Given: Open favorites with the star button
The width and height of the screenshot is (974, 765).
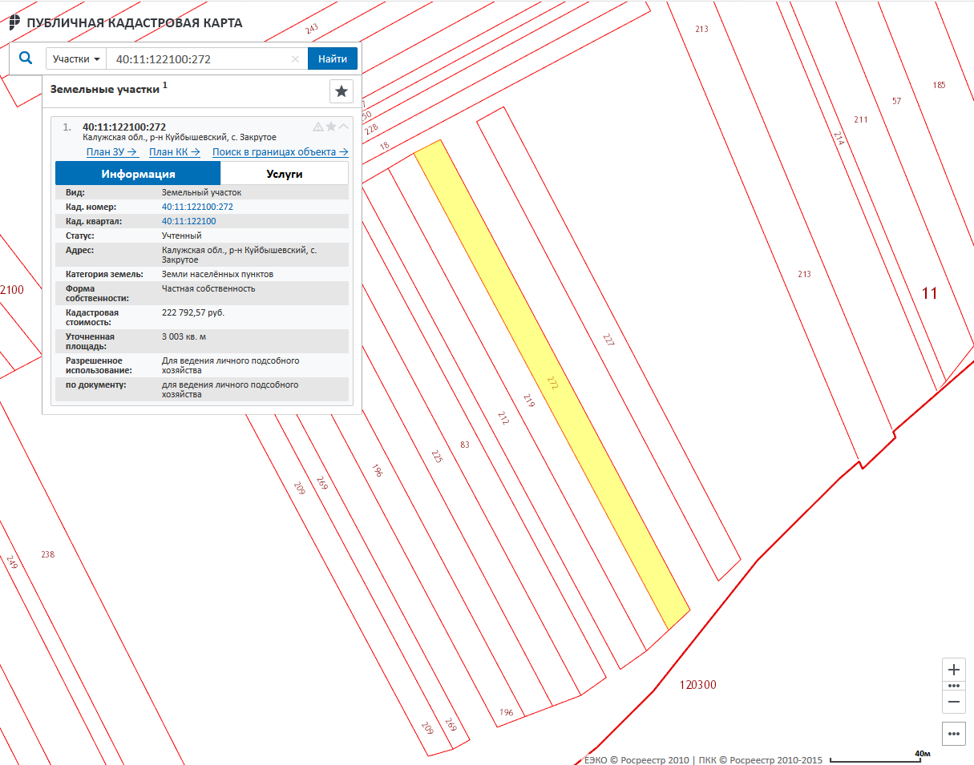Looking at the screenshot, I should point(342,91).
